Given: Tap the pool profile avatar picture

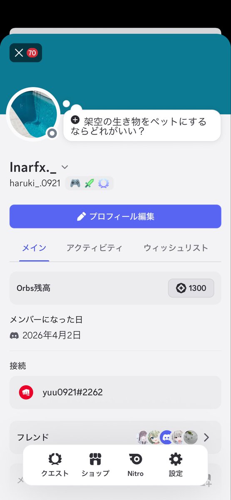Looking at the screenshot, I should (x=33, y=114).
